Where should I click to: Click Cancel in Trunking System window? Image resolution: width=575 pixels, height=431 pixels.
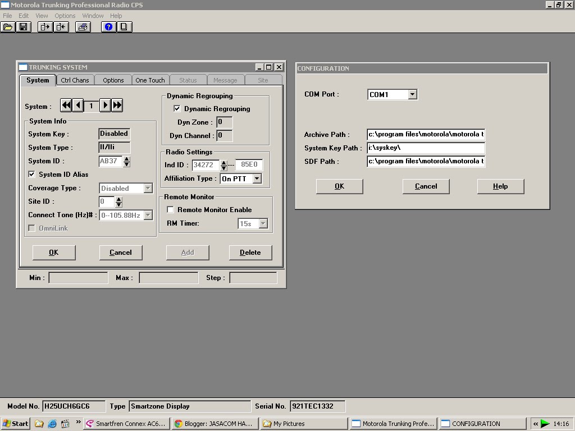pyautogui.click(x=121, y=253)
